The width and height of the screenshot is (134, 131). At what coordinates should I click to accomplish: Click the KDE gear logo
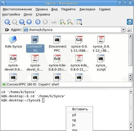pyautogui.click(x=130, y=22)
